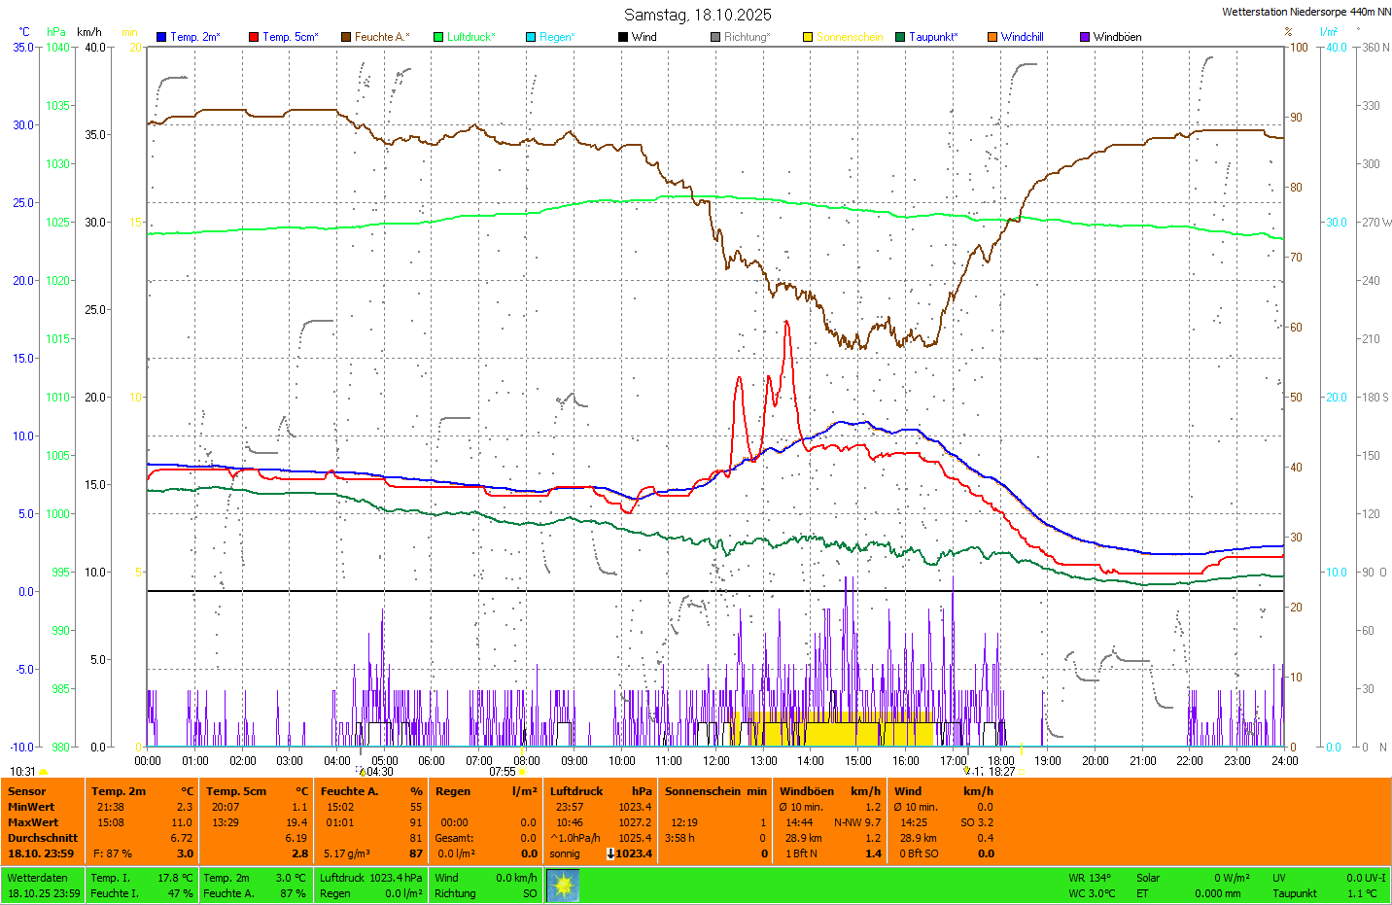Select the Sonnenschein legend label
This screenshot has width=1392, height=905.
point(850,37)
